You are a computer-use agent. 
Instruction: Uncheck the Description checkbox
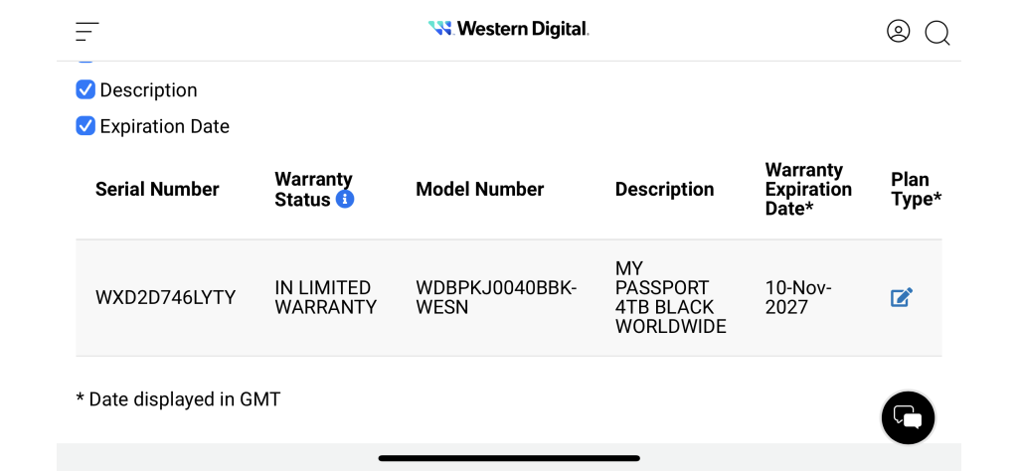click(85, 89)
